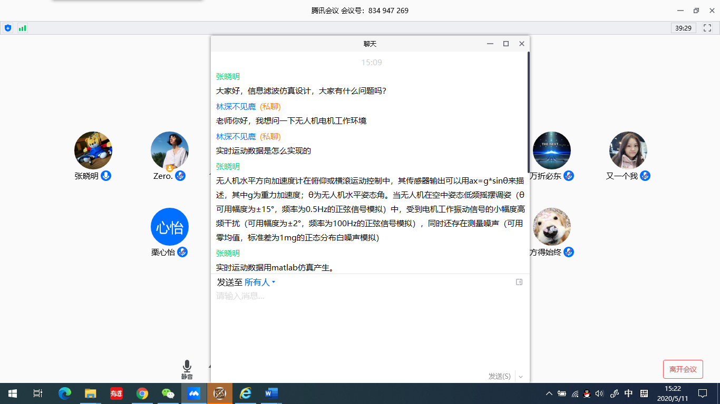720x404 pixels.
Task: Open the meeting health/security shield icon
Action: pos(7,28)
